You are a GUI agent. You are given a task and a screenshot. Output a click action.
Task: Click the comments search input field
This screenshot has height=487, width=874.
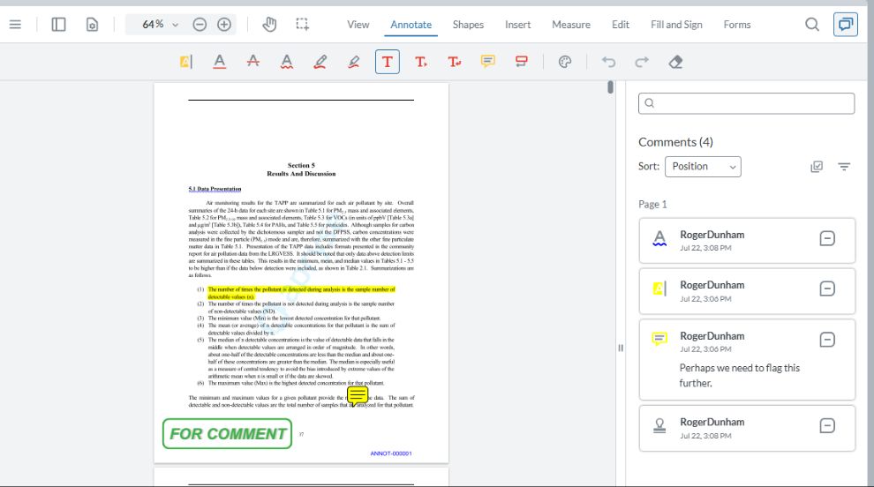pyautogui.click(x=746, y=103)
